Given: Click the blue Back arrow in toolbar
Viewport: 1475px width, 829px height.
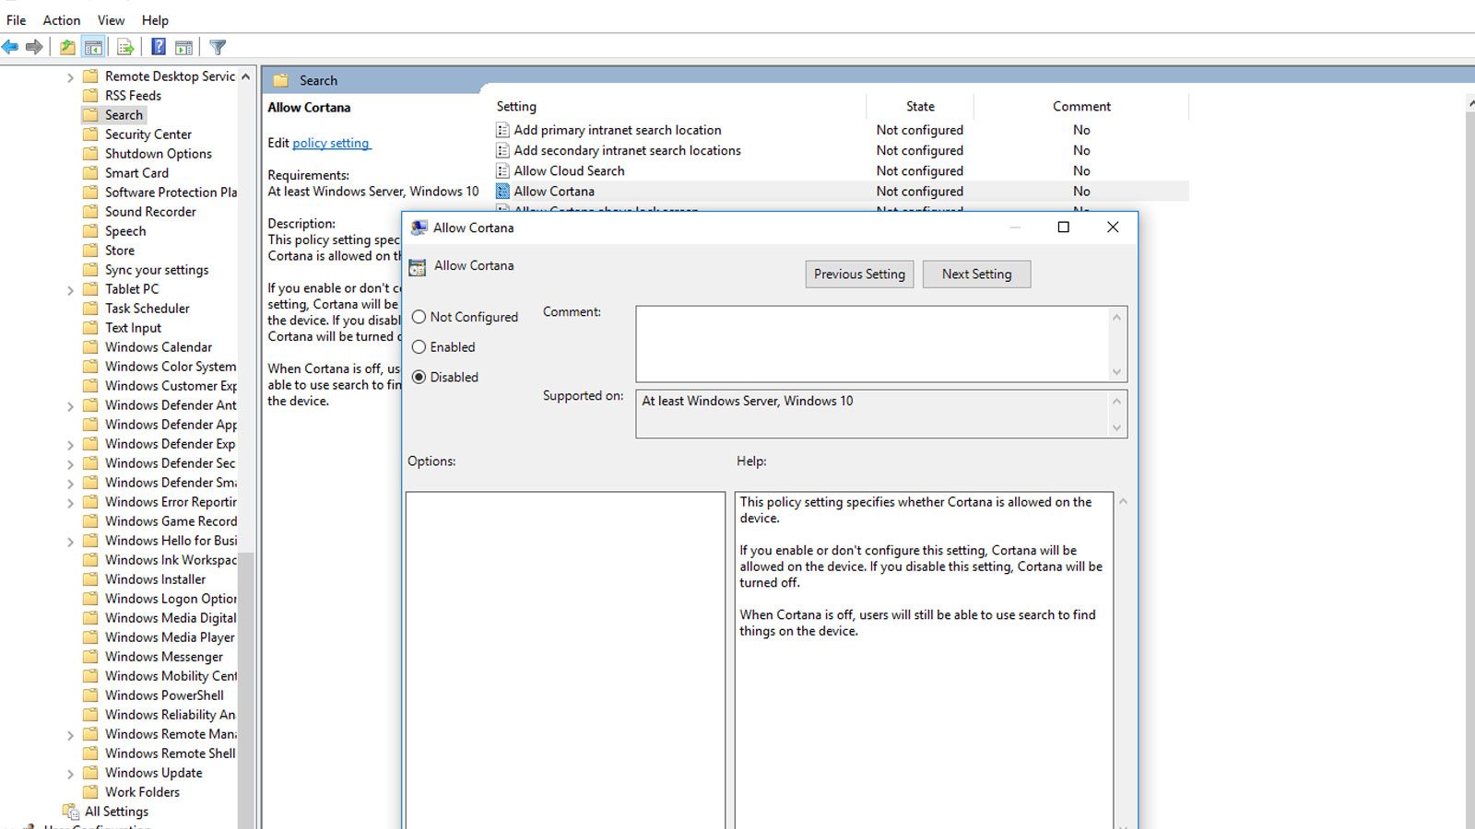Looking at the screenshot, I should click(x=10, y=47).
